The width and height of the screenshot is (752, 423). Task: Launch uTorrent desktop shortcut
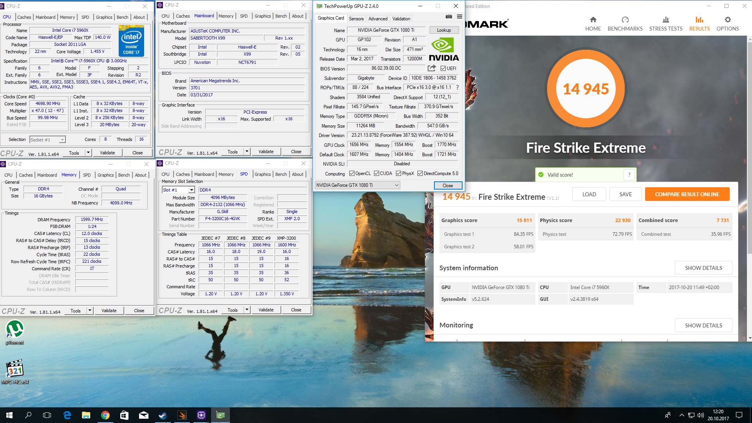point(15,333)
